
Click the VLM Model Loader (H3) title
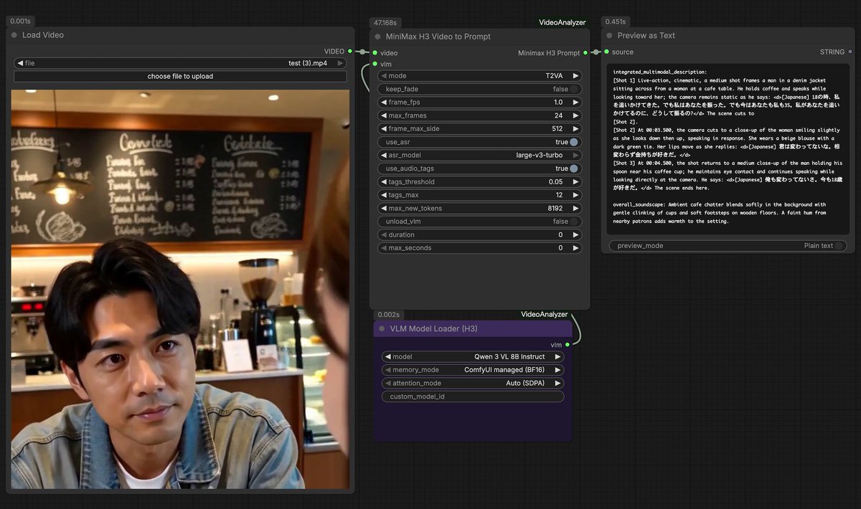click(433, 328)
